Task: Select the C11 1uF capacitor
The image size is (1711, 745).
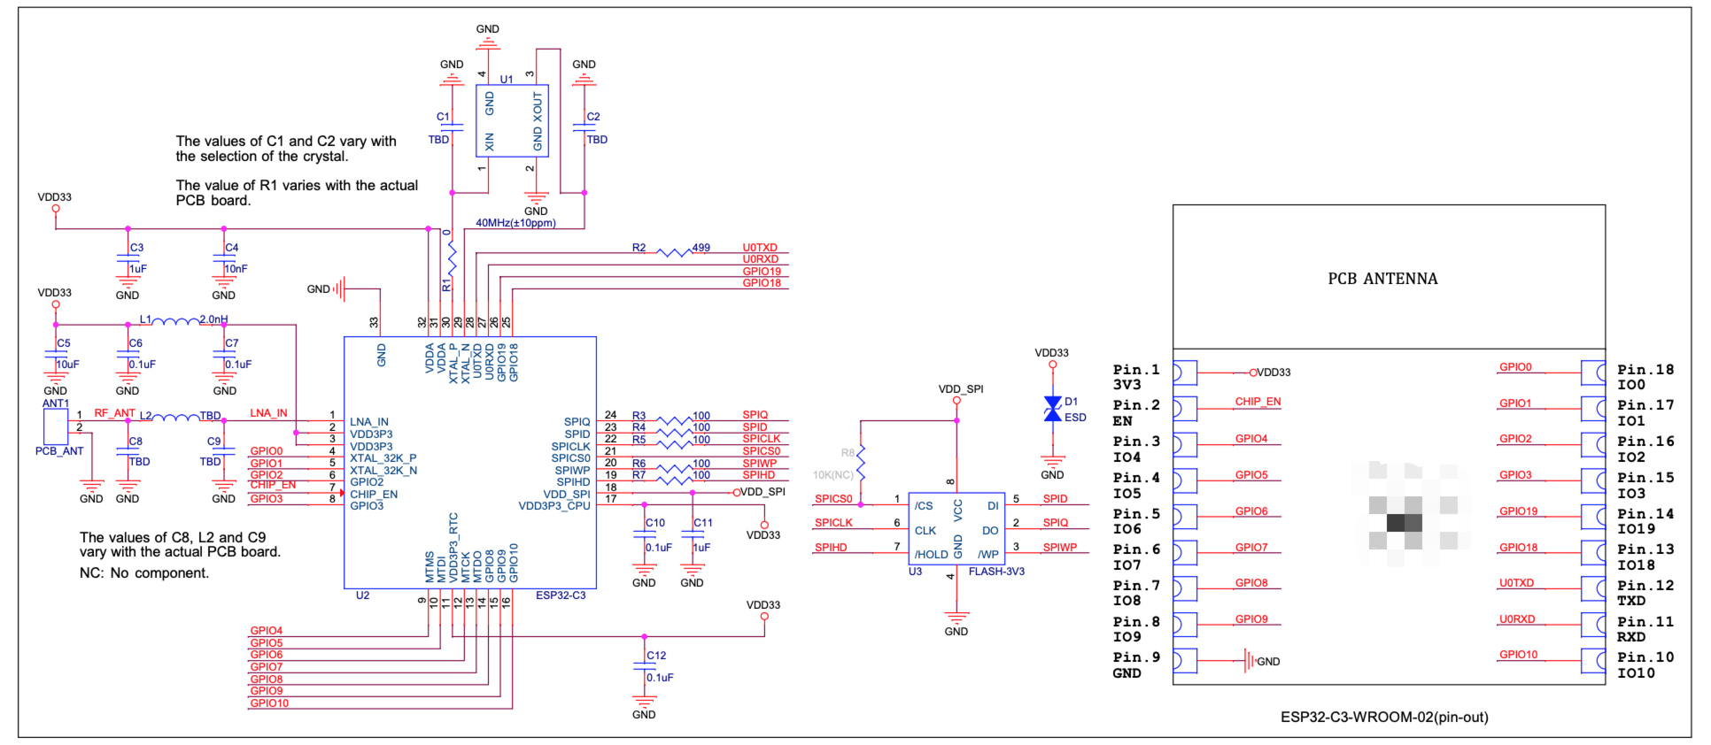Action: 692,535
